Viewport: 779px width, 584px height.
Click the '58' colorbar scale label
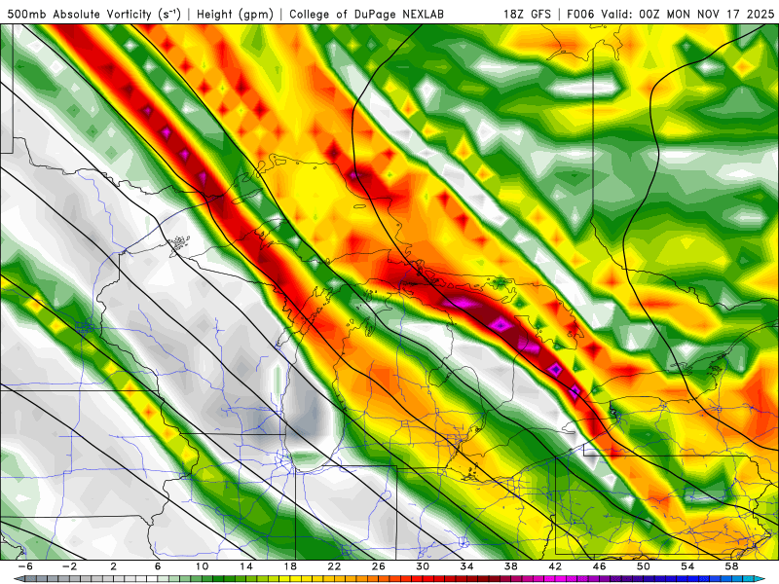click(x=731, y=566)
